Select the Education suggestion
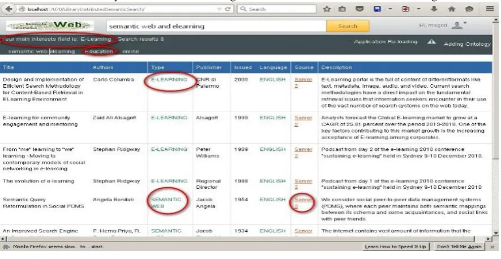This screenshot has width=501, height=259. pos(99,51)
